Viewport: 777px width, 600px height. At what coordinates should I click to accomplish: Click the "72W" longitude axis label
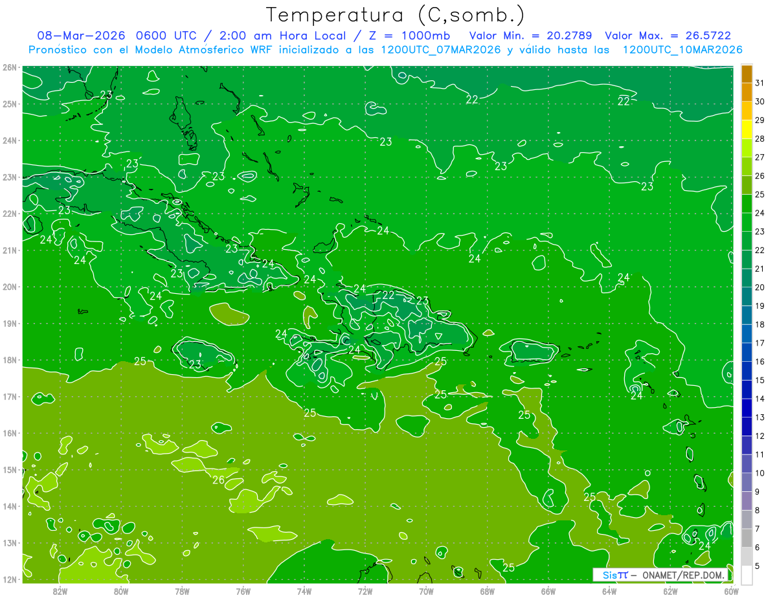pos(365,591)
